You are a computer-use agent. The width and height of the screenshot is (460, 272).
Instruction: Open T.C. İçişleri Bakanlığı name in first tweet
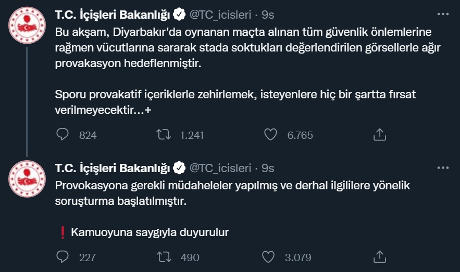[x=113, y=15]
